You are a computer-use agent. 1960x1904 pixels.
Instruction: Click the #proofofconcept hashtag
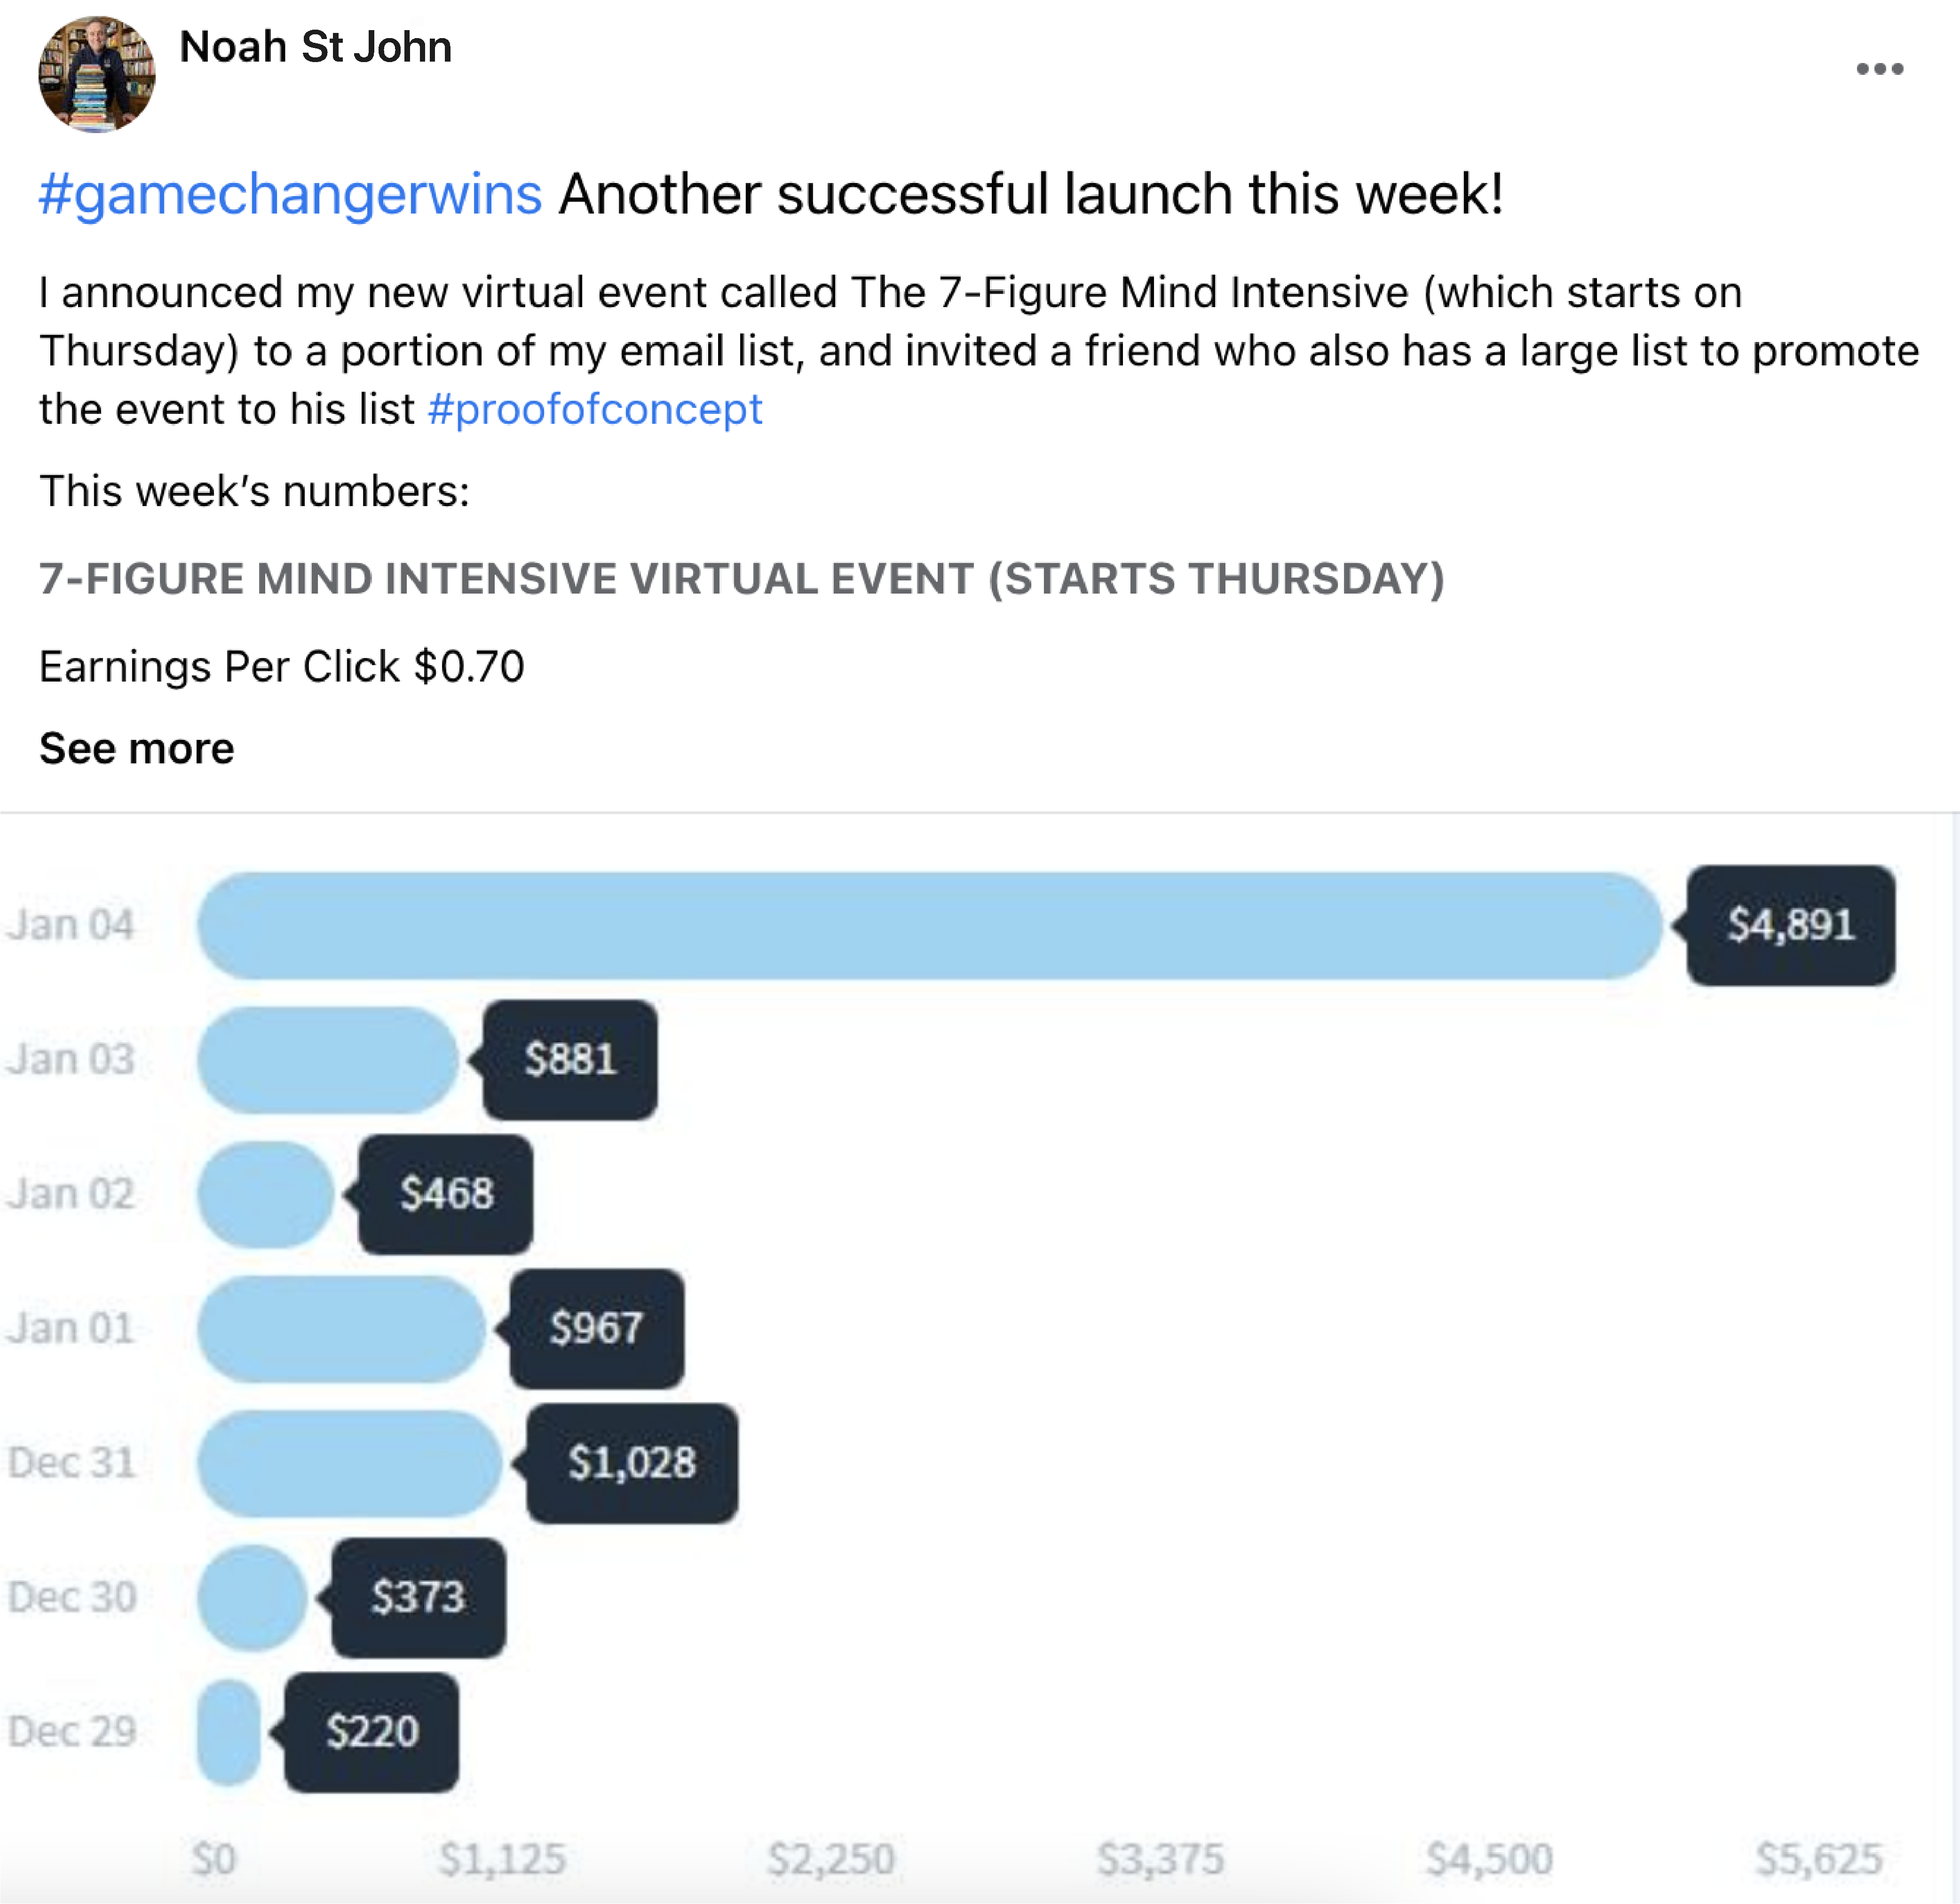pyautogui.click(x=595, y=409)
